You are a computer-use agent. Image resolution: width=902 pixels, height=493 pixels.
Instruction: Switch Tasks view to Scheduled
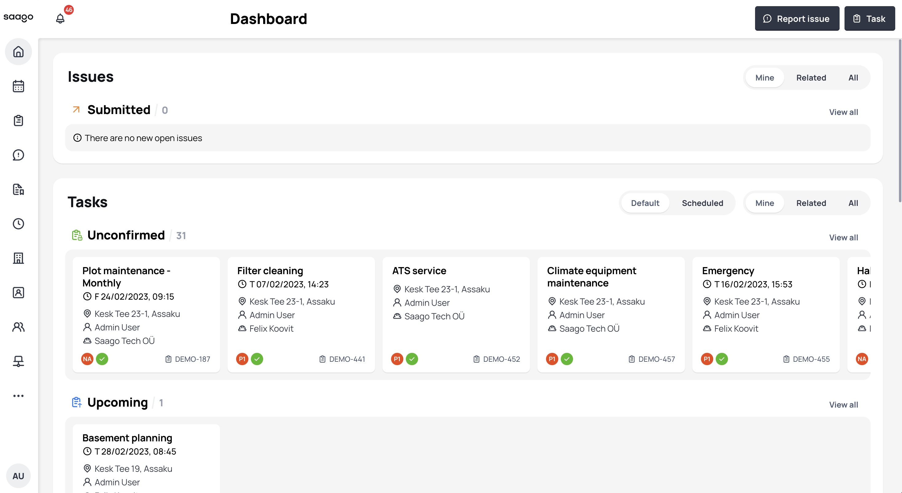(702, 203)
